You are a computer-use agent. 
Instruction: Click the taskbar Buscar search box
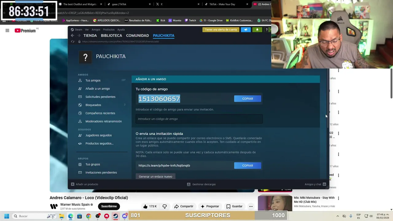(x=34, y=216)
